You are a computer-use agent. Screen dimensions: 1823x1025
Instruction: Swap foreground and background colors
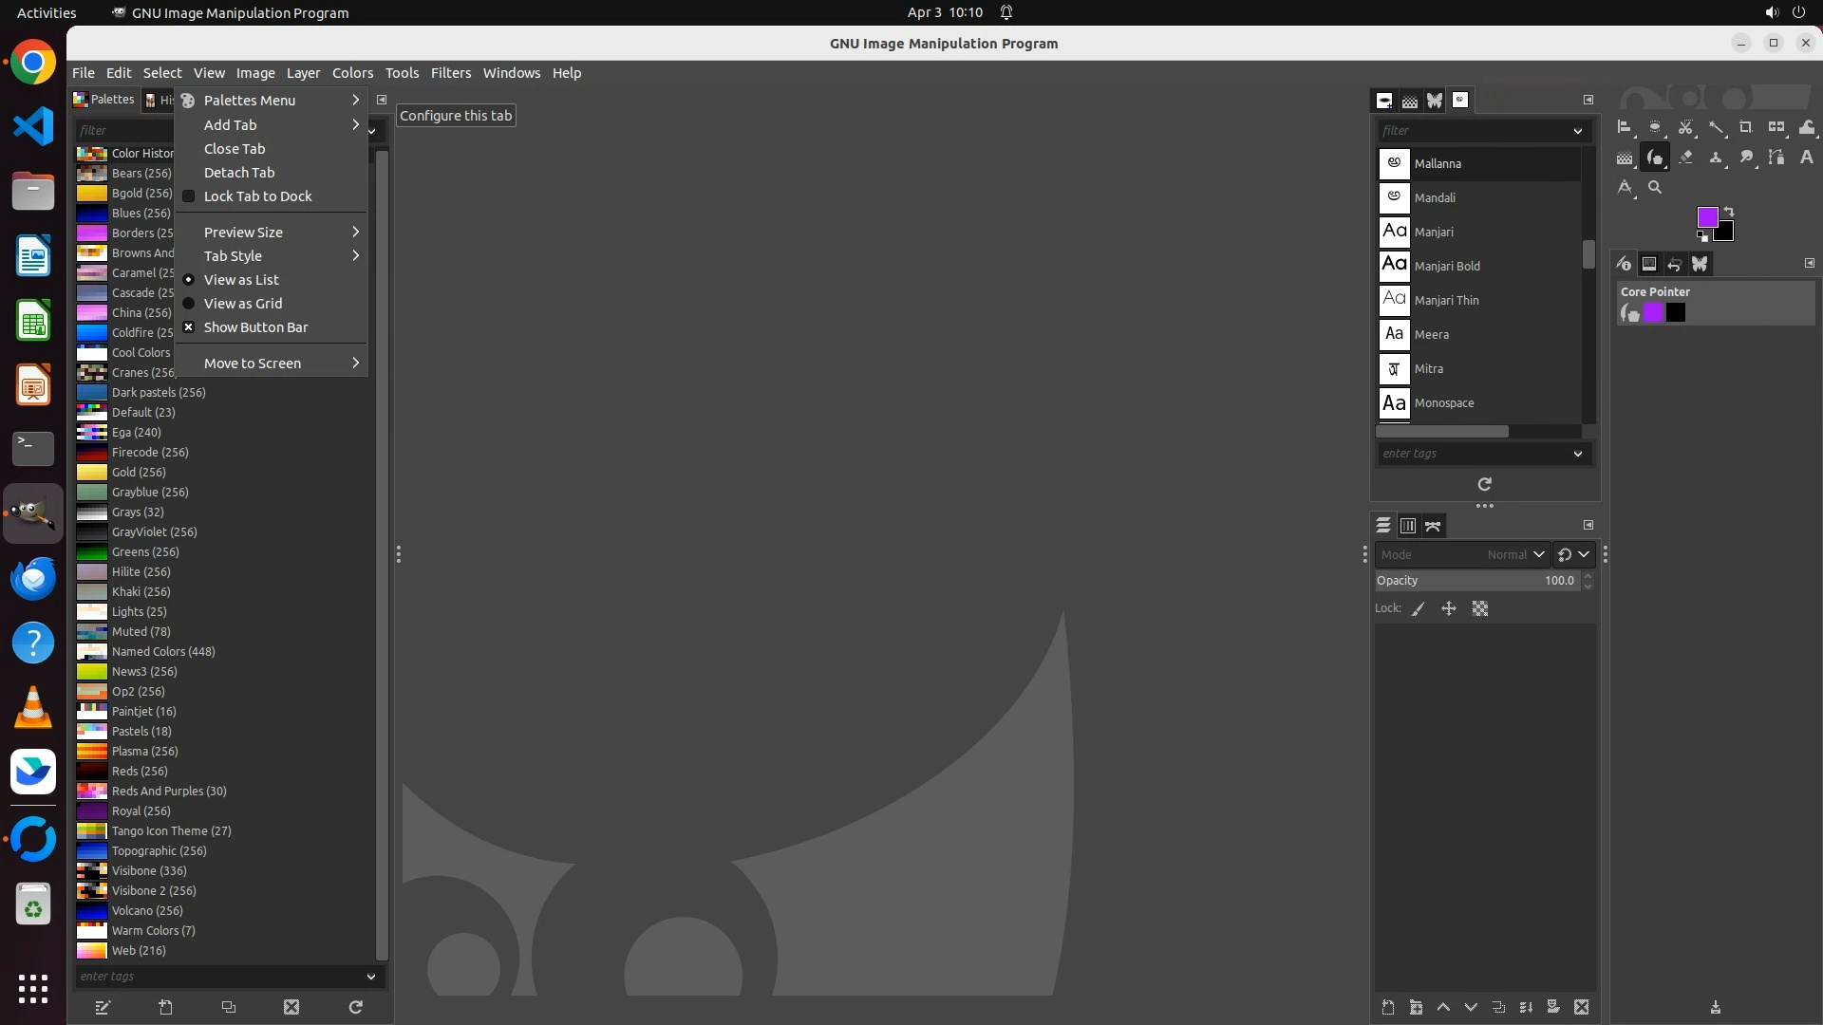[1729, 212]
